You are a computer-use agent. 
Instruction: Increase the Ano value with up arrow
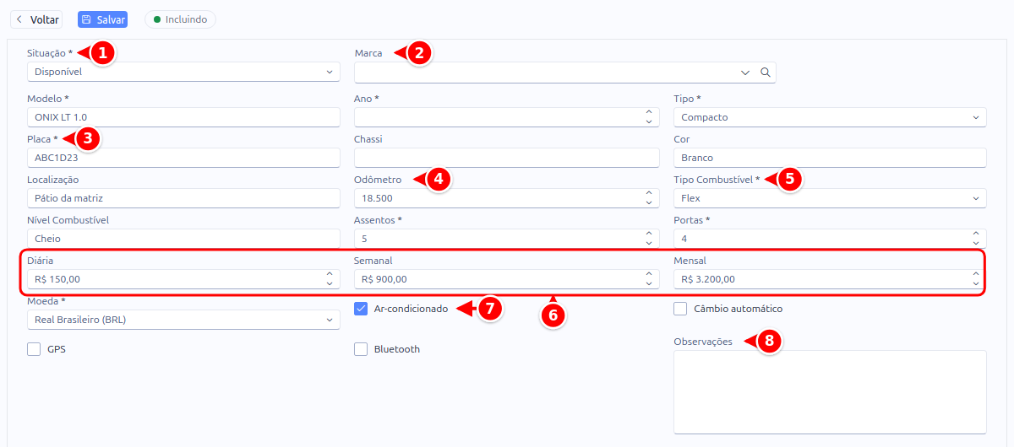648,112
